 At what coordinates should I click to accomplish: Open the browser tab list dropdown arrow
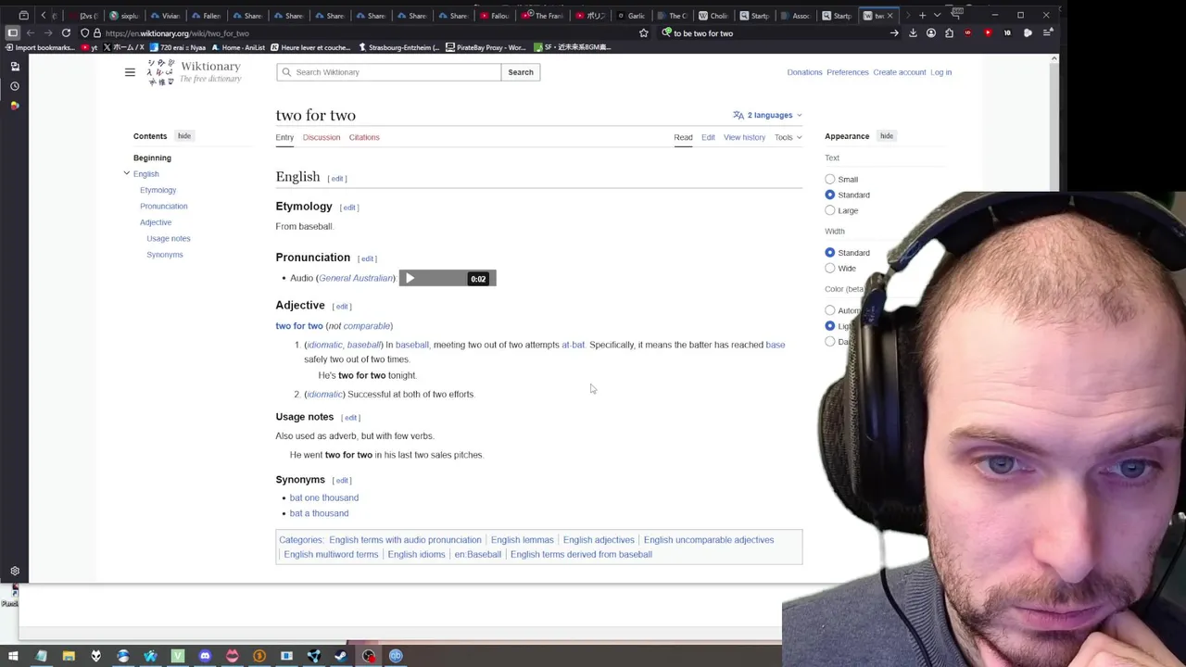937,15
